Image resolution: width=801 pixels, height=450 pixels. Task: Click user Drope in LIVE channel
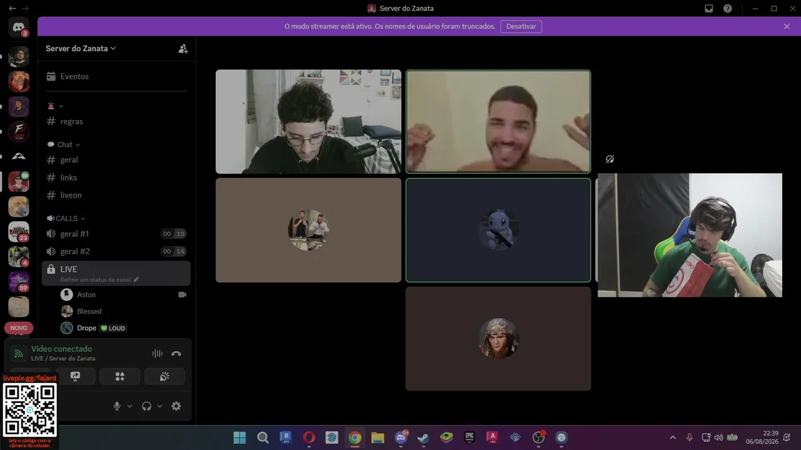point(86,328)
